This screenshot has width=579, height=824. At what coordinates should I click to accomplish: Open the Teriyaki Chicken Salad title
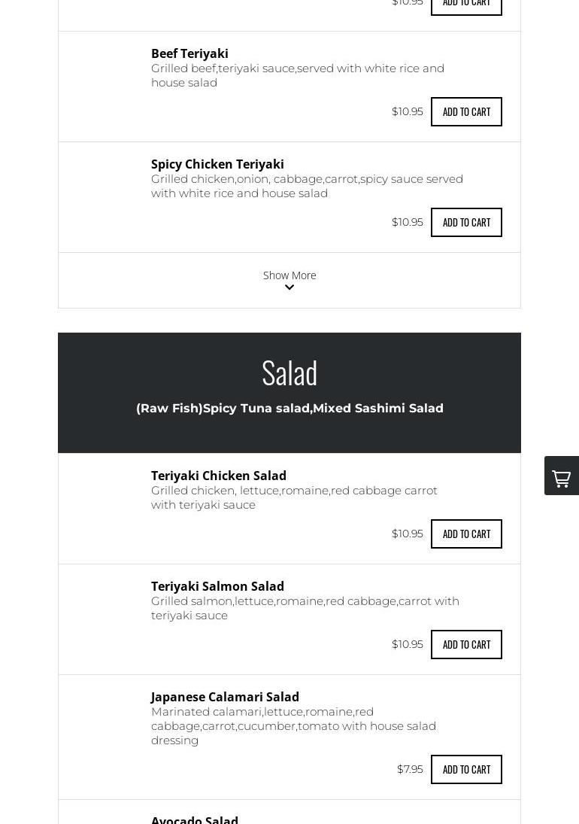pyautogui.click(x=219, y=476)
